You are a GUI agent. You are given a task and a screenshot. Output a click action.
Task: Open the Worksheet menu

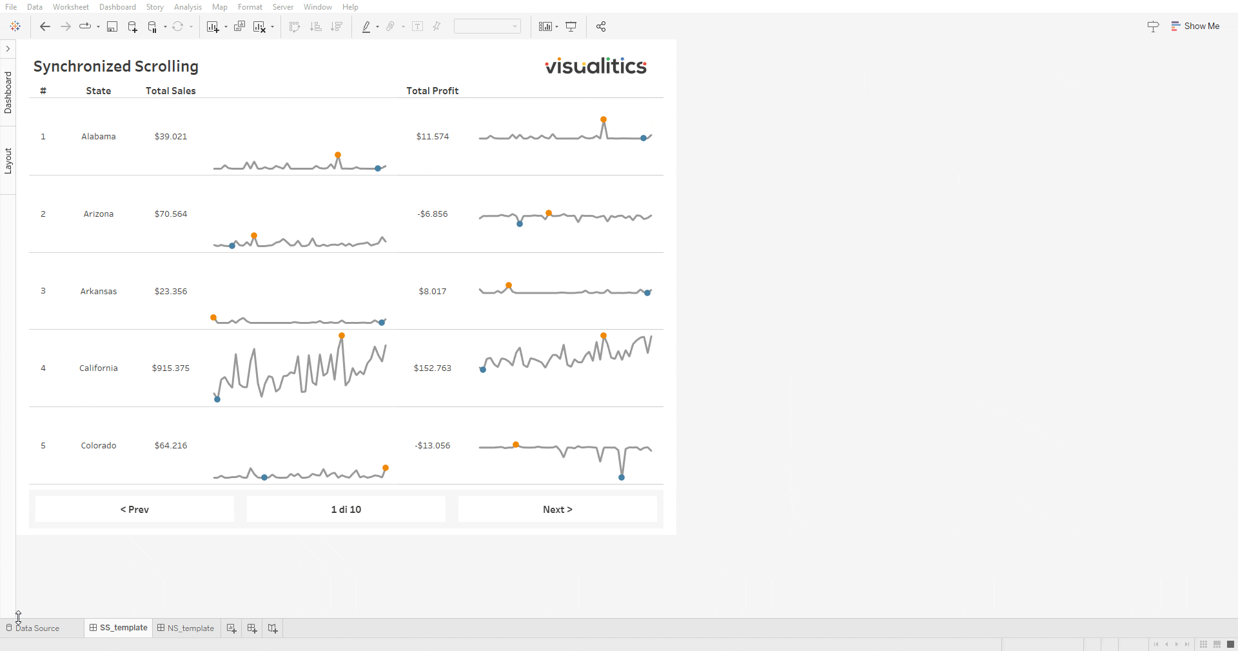click(71, 7)
